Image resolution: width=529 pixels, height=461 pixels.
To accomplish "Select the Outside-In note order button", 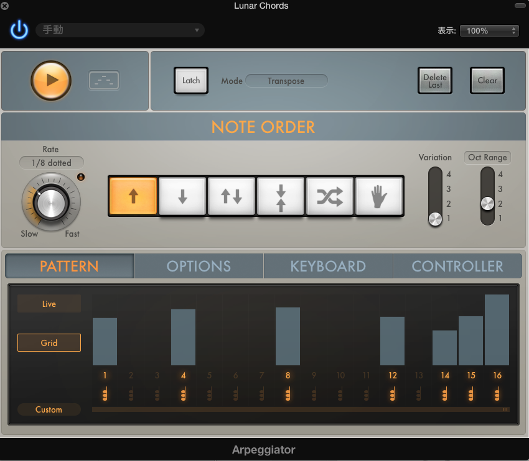I will [281, 196].
